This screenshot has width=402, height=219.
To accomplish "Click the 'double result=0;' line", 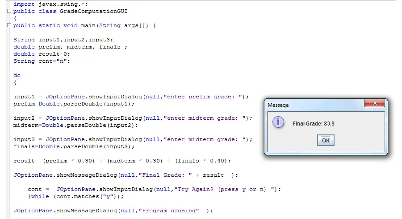I will click(x=42, y=54).
